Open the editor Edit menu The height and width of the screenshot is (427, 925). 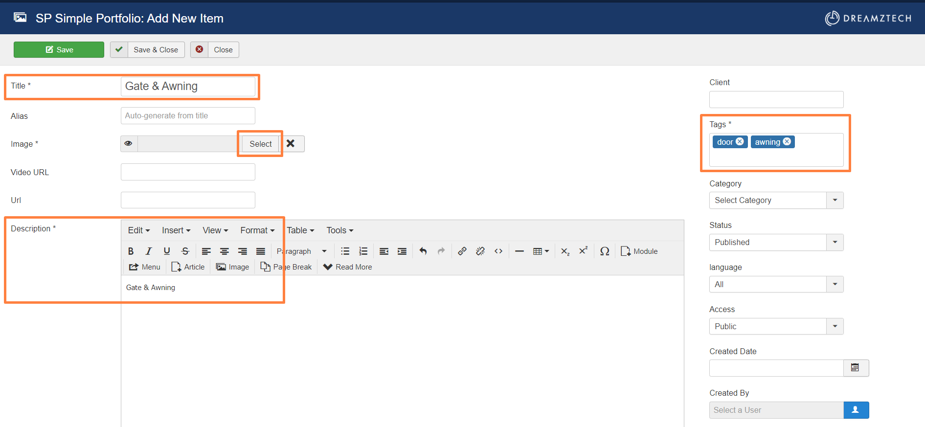[x=139, y=230]
